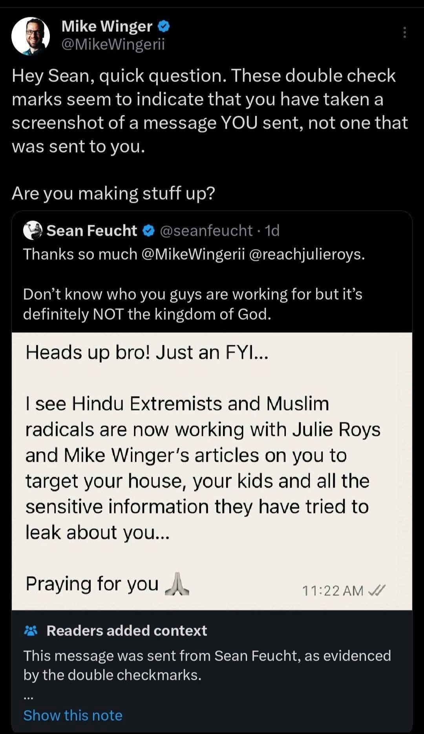Viewport: 424px width, 734px height.
Task: Click the Readers added context people icon
Action: point(31,630)
